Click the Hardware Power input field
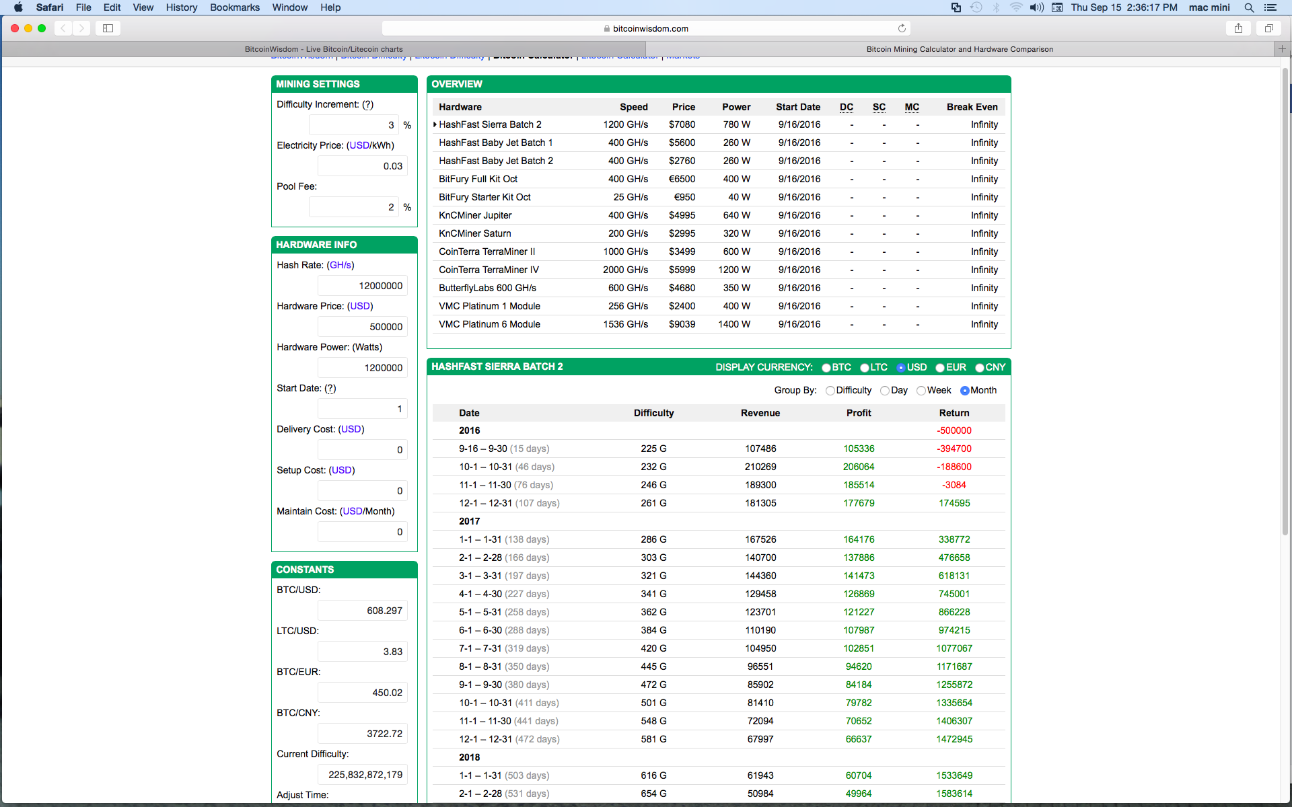 [363, 368]
